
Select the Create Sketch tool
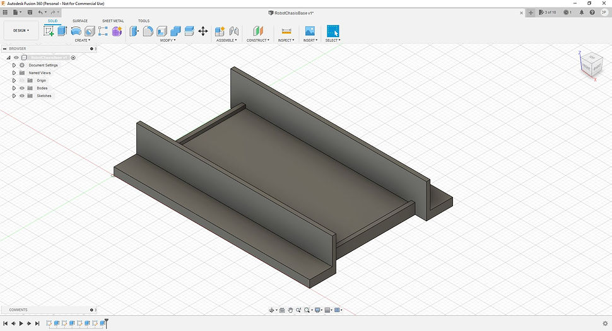49,31
